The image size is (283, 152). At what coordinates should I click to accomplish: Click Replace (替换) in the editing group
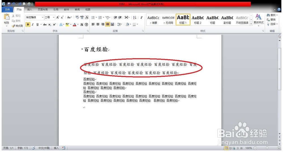pyautogui.click(x=271, y=19)
